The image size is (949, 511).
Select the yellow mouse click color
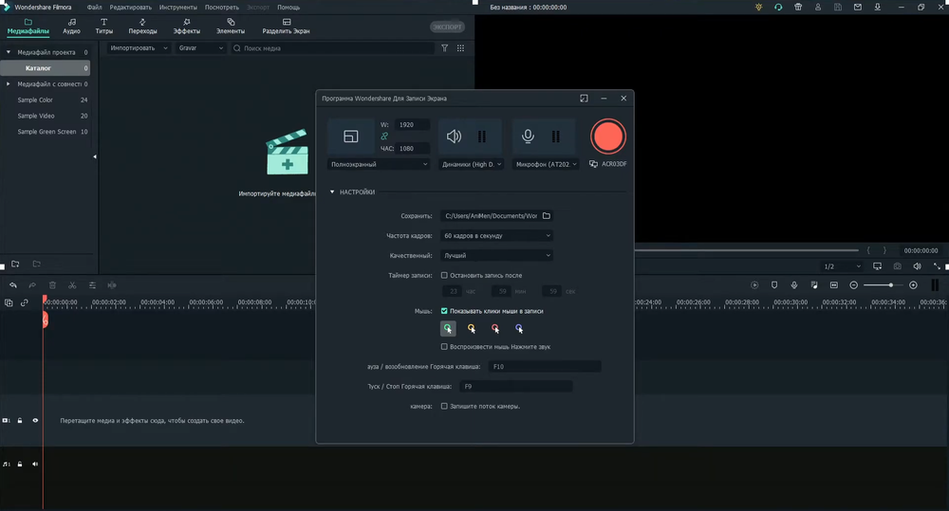coord(472,328)
